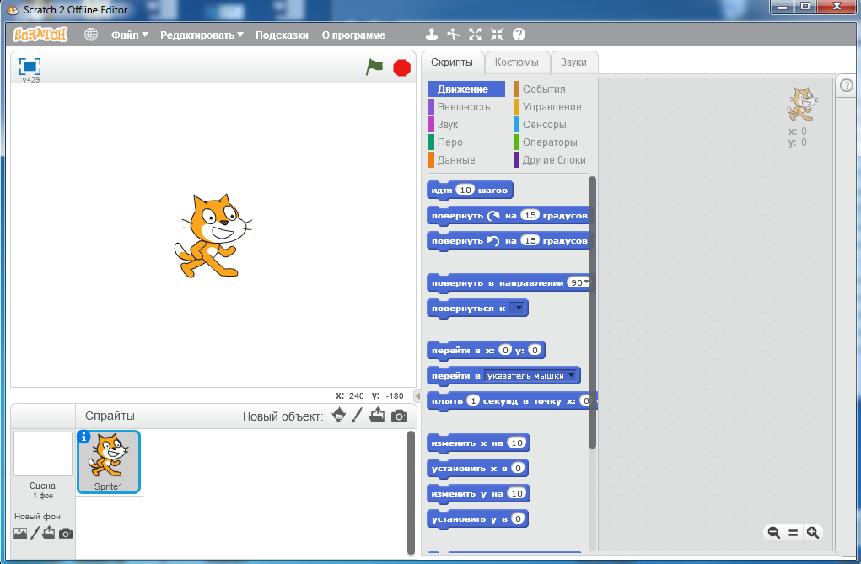Select the Управление block category
Screen dimensions: 861x564
tap(552, 106)
